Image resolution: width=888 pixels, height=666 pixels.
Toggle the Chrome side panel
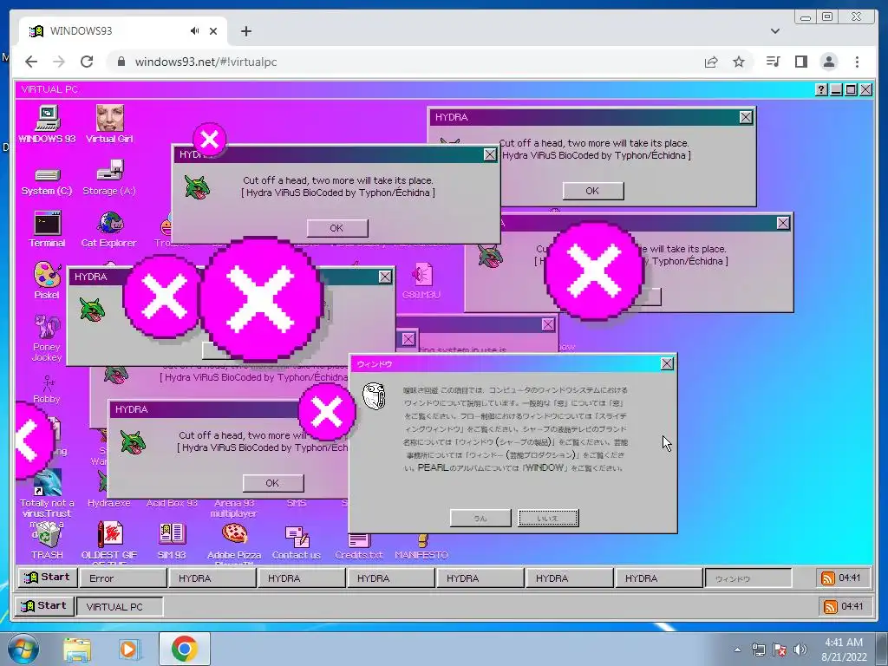click(x=800, y=62)
